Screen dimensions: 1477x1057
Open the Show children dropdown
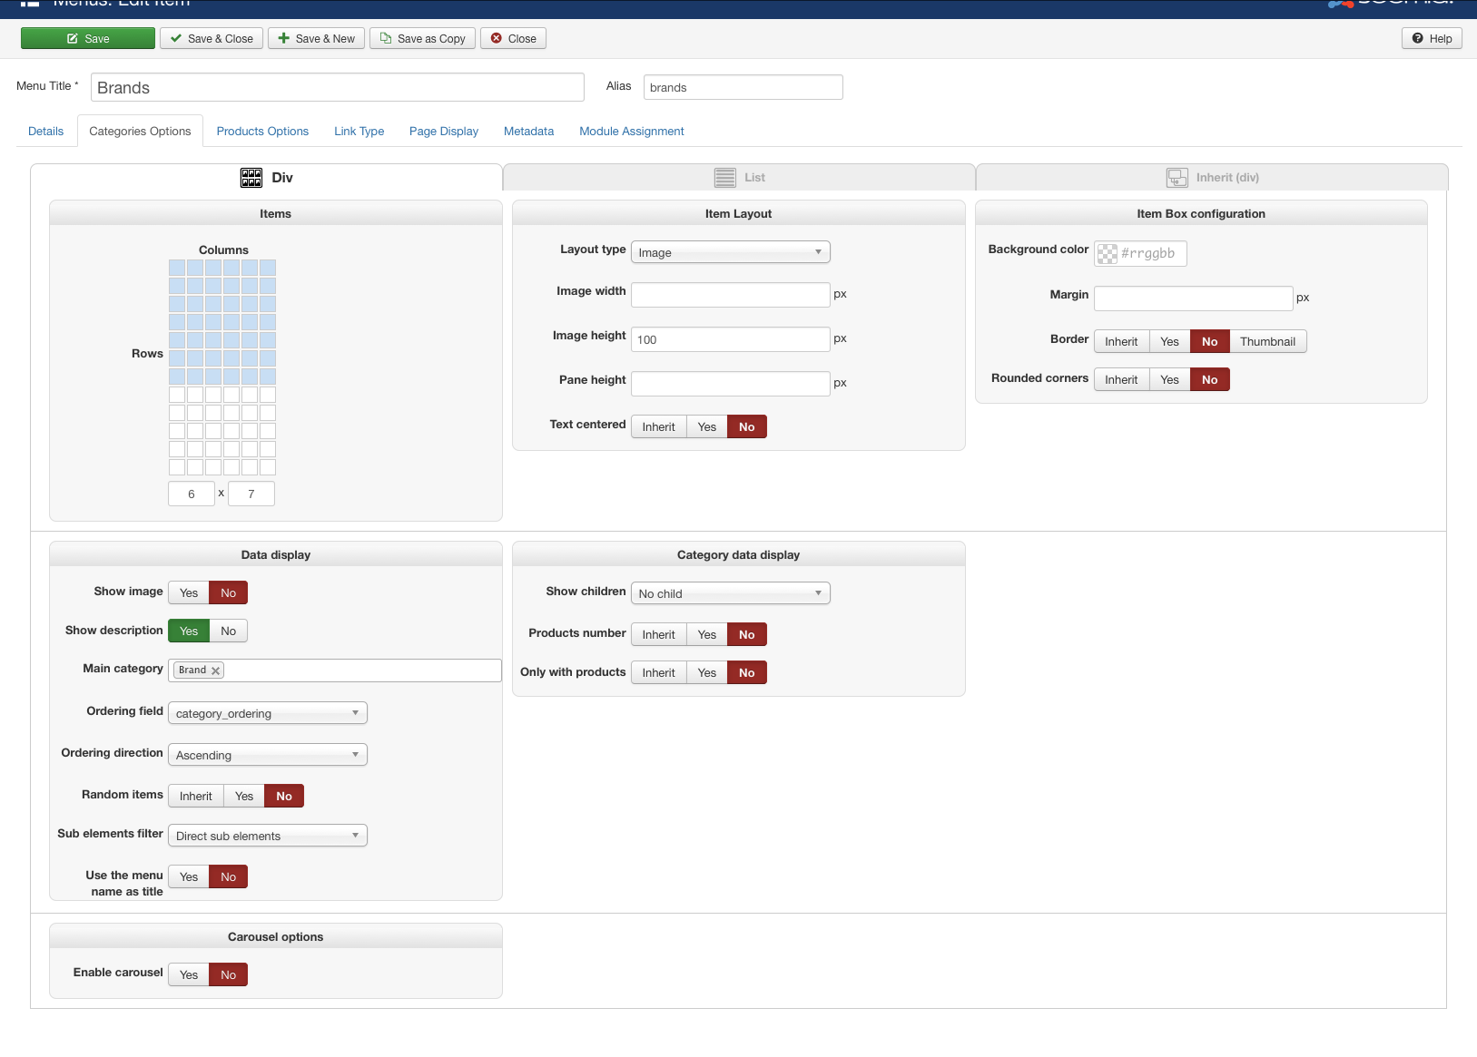[730, 593]
